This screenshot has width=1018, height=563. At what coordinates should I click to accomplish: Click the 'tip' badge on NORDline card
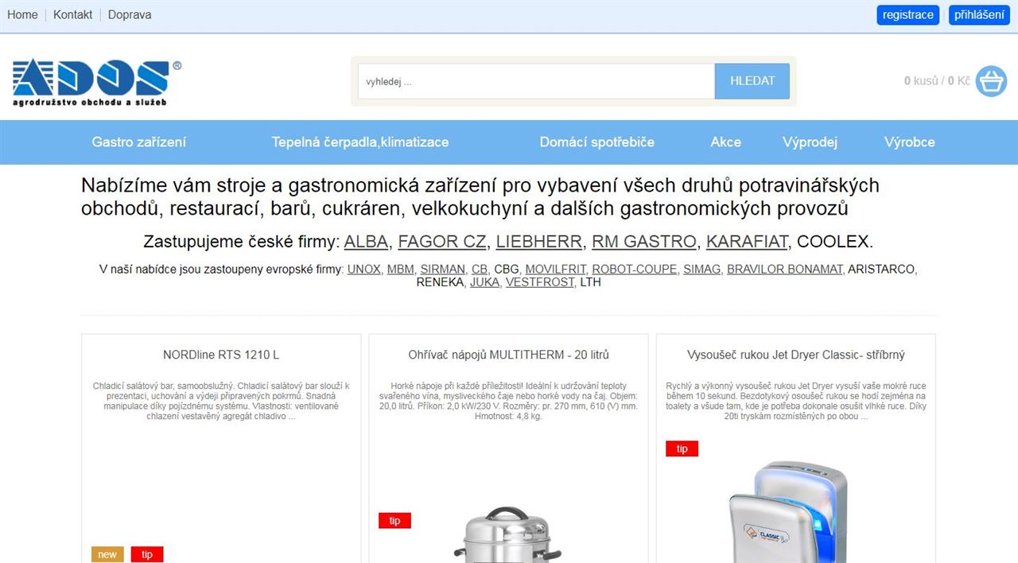(147, 554)
